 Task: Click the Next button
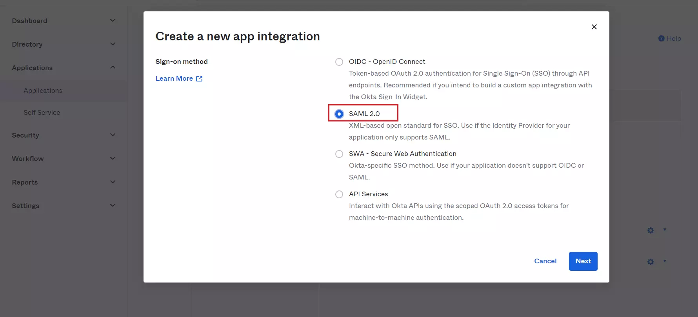click(583, 261)
